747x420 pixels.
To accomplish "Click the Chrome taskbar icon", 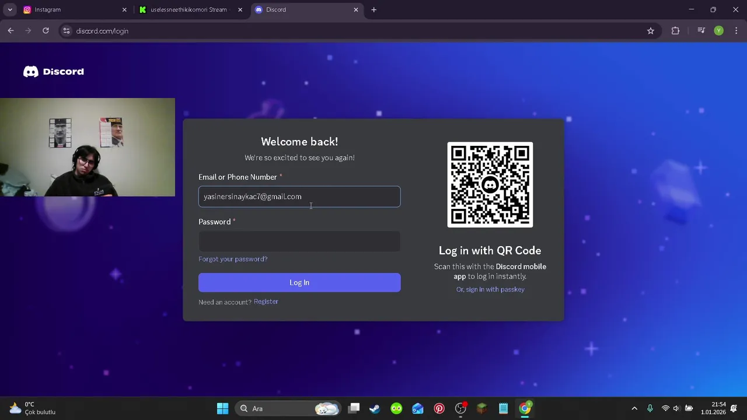I will click(x=525, y=408).
